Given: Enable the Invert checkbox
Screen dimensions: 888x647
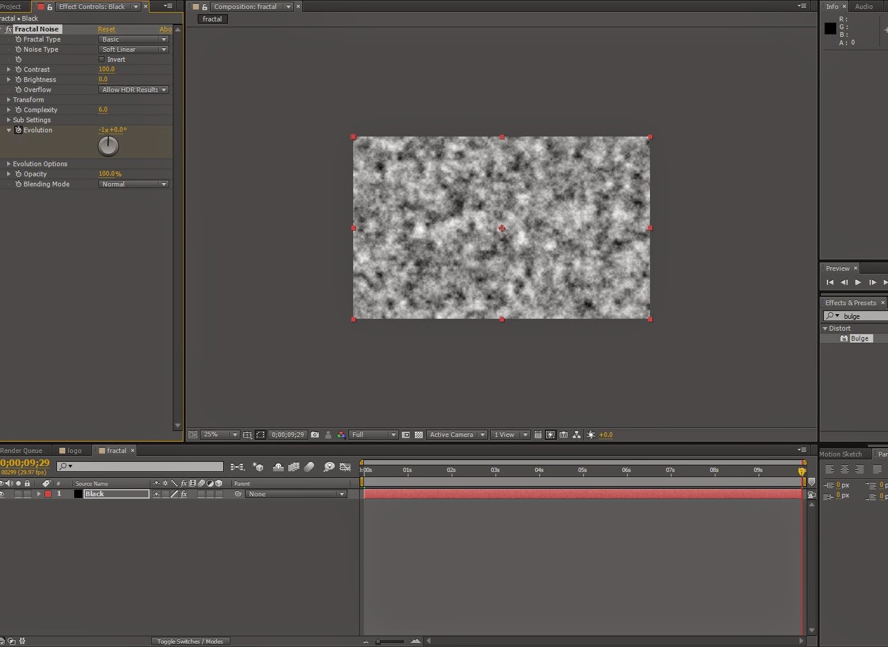Looking at the screenshot, I should click(x=102, y=59).
